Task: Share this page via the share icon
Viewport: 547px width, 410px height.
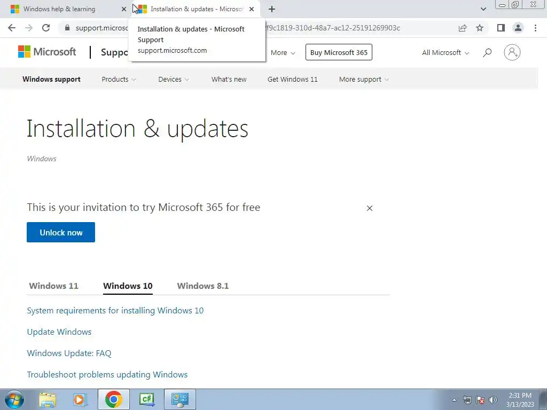Action: [463, 28]
